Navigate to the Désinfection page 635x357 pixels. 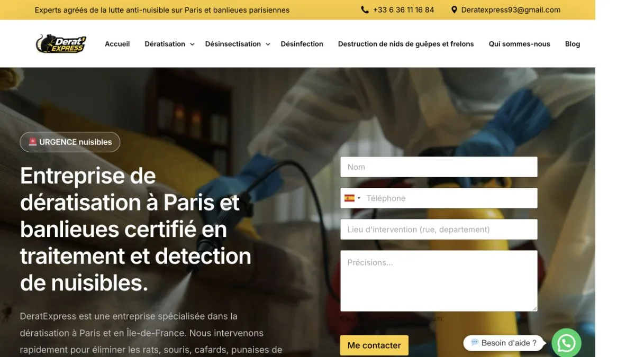coord(302,44)
